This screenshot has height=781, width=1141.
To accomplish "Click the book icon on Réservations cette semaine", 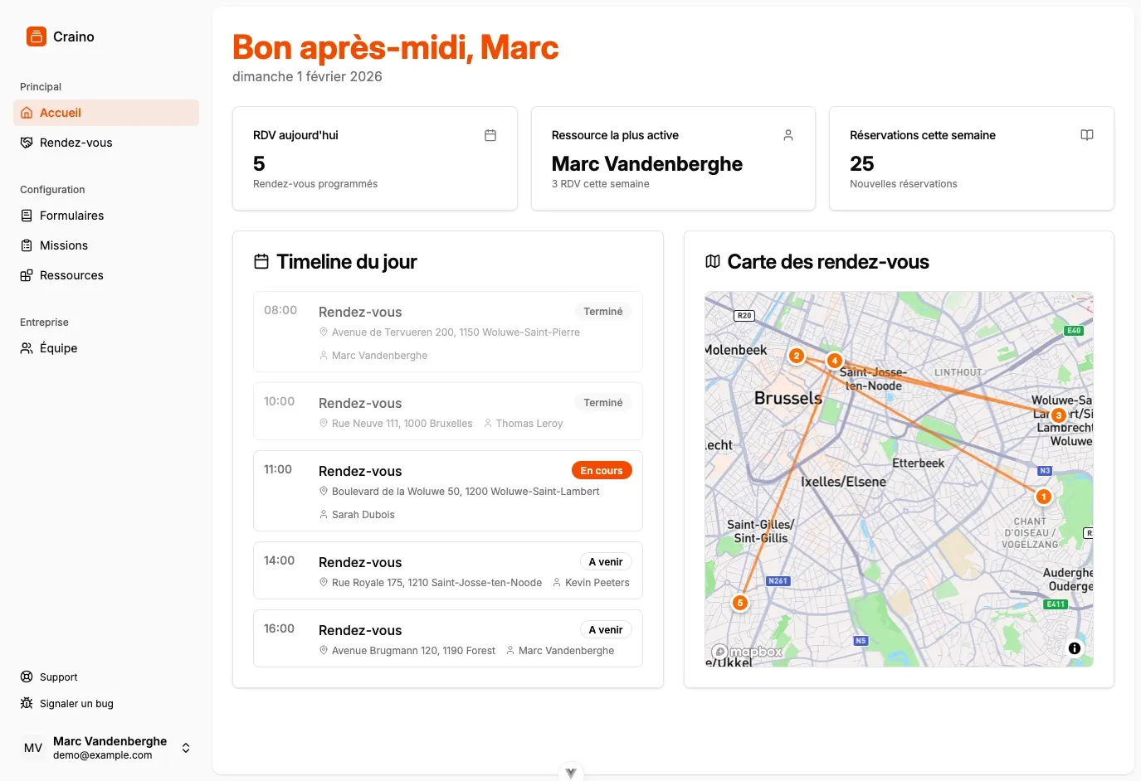I will click(x=1087, y=134).
